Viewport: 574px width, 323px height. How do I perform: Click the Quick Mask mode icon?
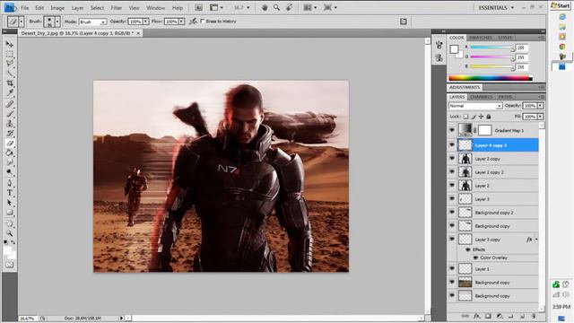coord(10,265)
